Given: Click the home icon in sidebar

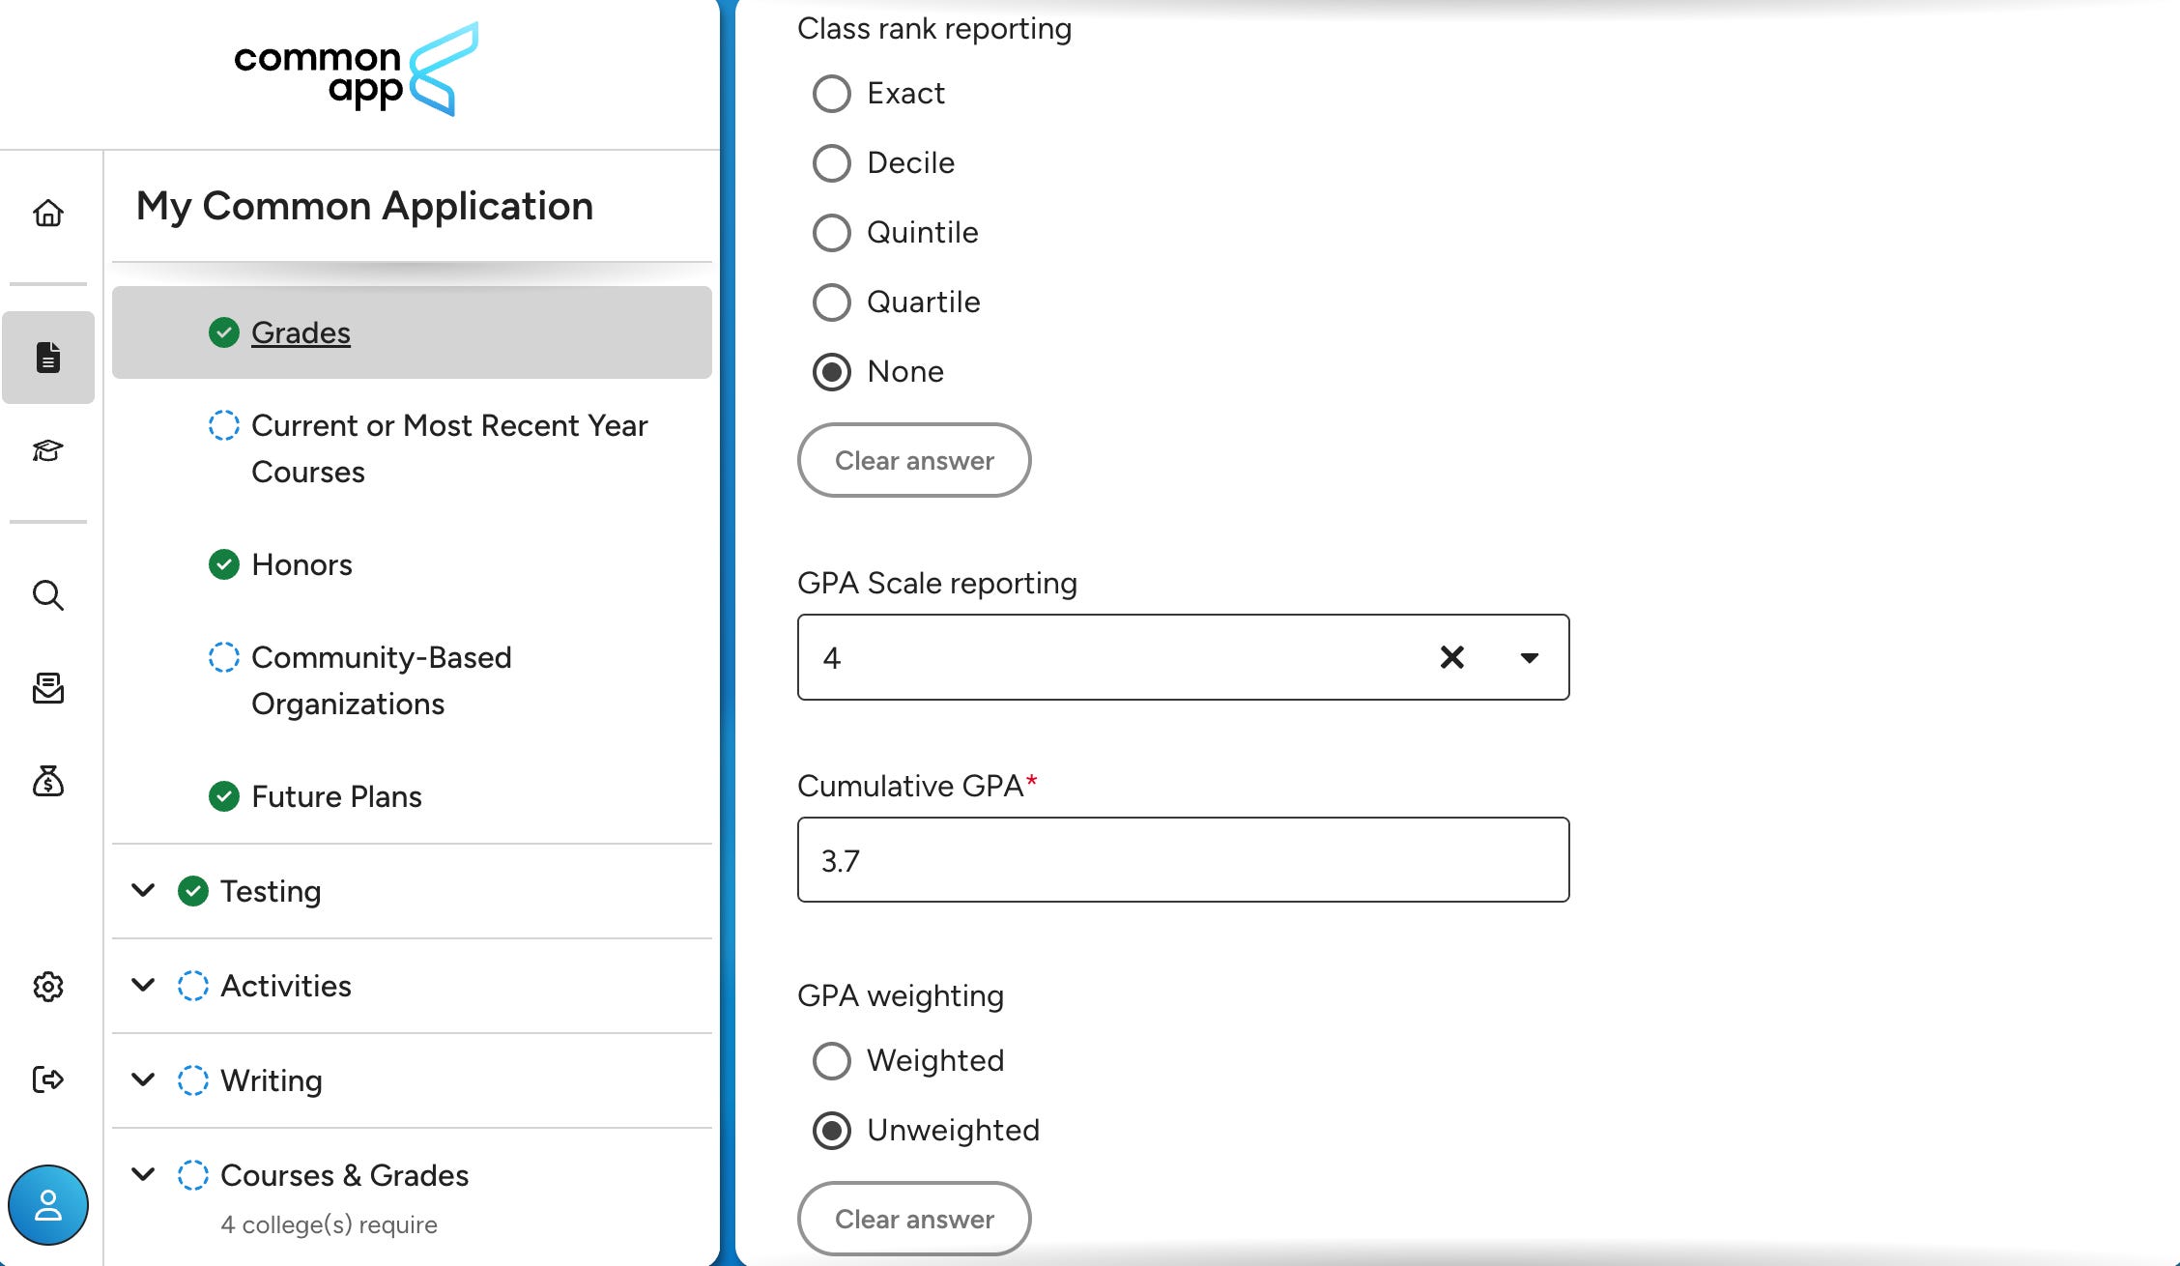Looking at the screenshot, I should [x=48, y=213].
